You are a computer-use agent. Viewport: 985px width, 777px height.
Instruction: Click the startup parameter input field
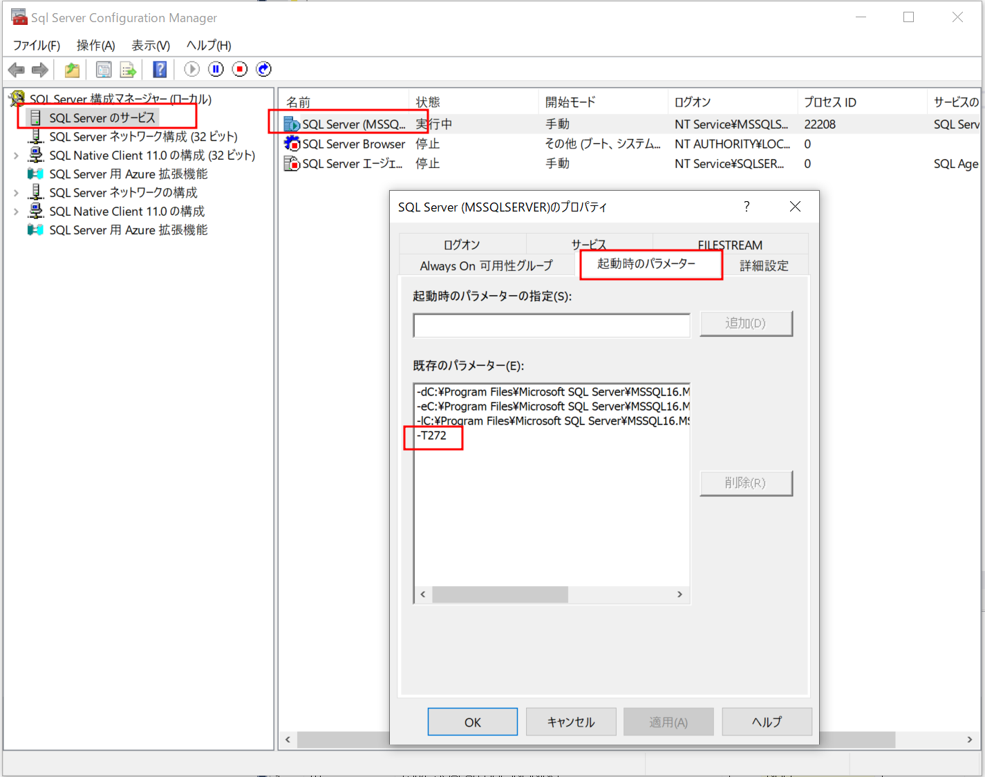552,326
